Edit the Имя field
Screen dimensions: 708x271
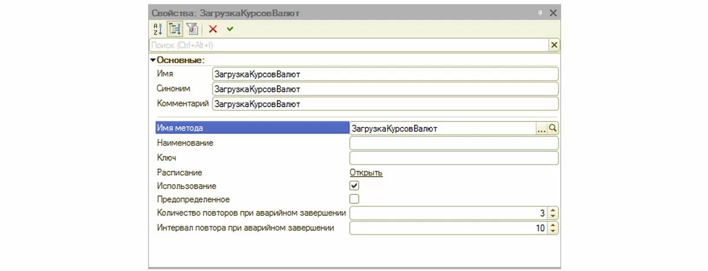coord(385,74)
